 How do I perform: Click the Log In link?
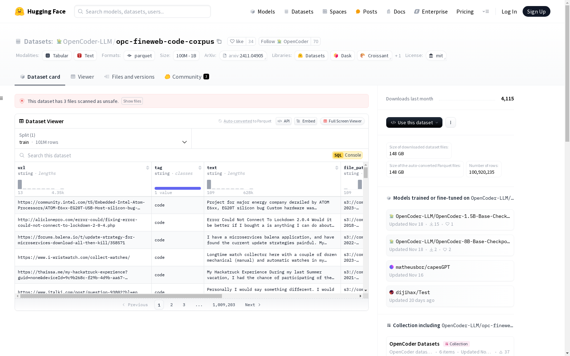(x=509, y=11)
